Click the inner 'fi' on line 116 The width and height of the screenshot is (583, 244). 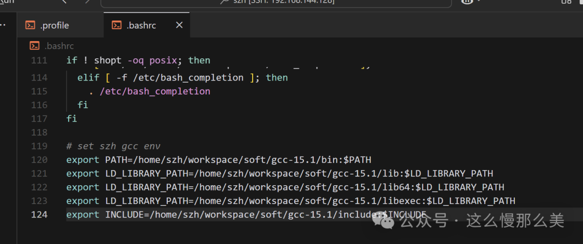point(83,105)
